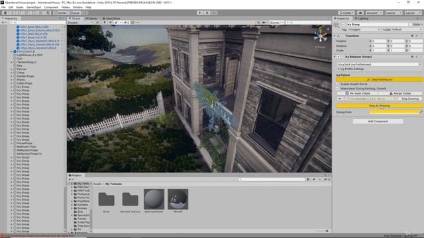Open the Assets menu
This screenshot has height=238, width=424.
pos(20,7)
